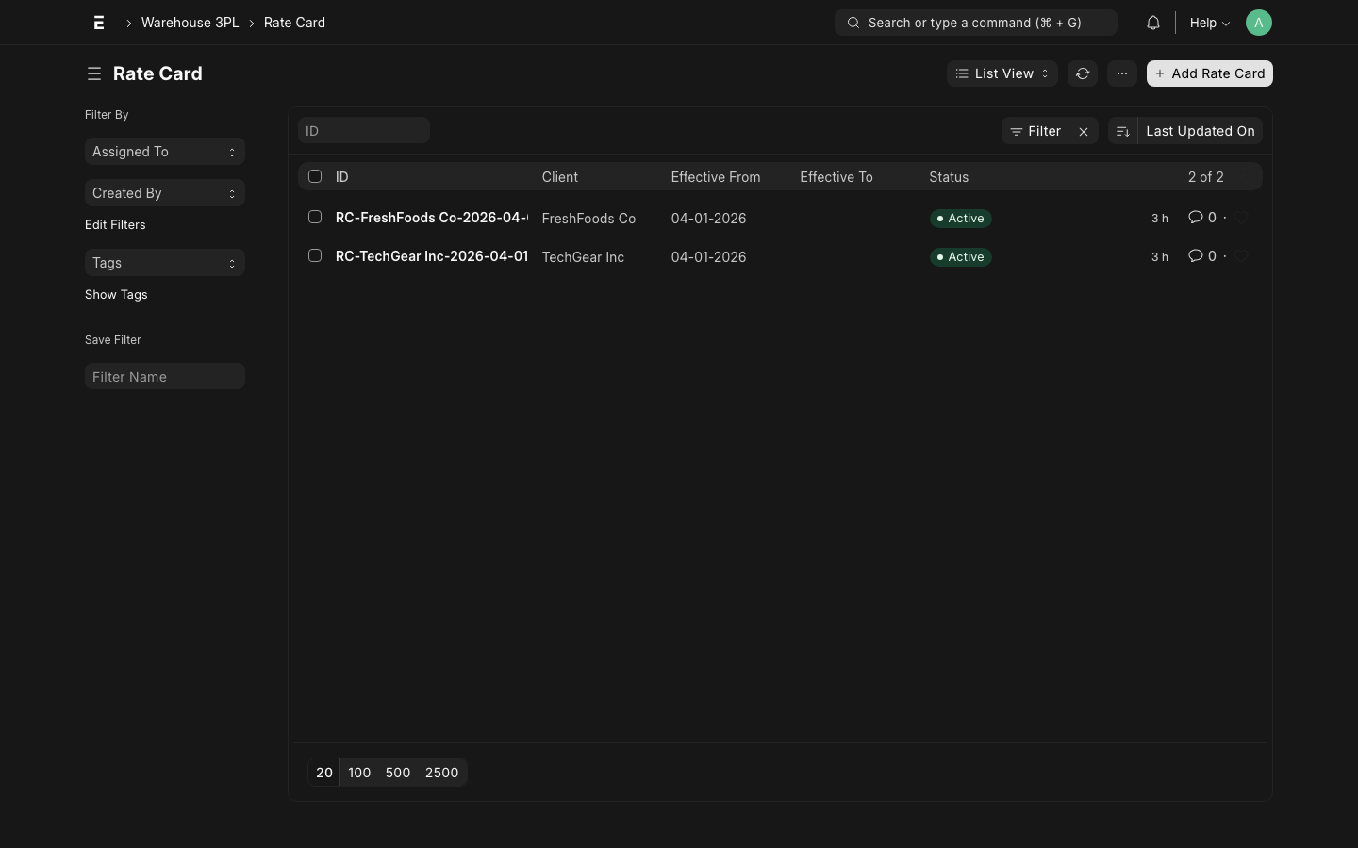Go to Warehouse 3PL breadcrumb

click(x=190, y=23)
